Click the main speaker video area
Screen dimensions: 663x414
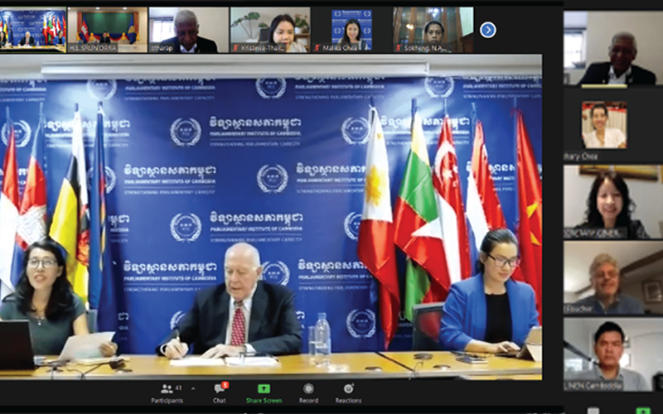(271, 217)
